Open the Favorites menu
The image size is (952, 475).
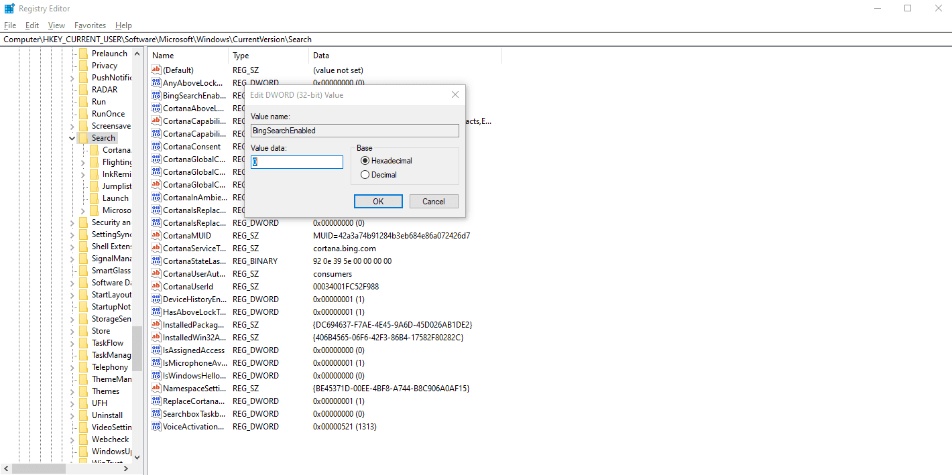90,25
